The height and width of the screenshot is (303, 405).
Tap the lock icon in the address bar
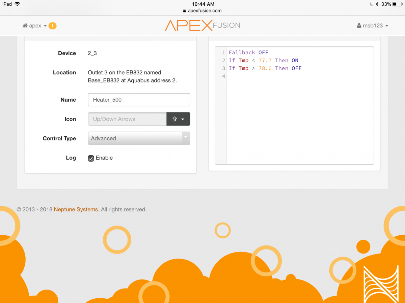click(184, 11)
